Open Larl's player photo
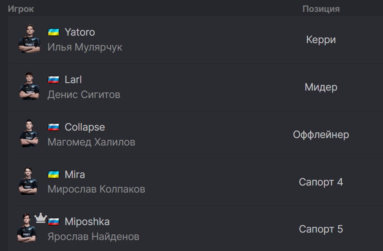The image size is (383, 251). pos(30,86)
